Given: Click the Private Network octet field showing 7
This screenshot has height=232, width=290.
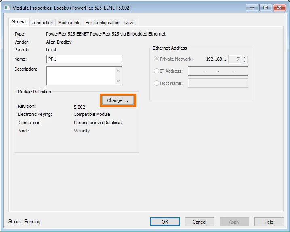Looking at the screenshot, I should [235, 59].
